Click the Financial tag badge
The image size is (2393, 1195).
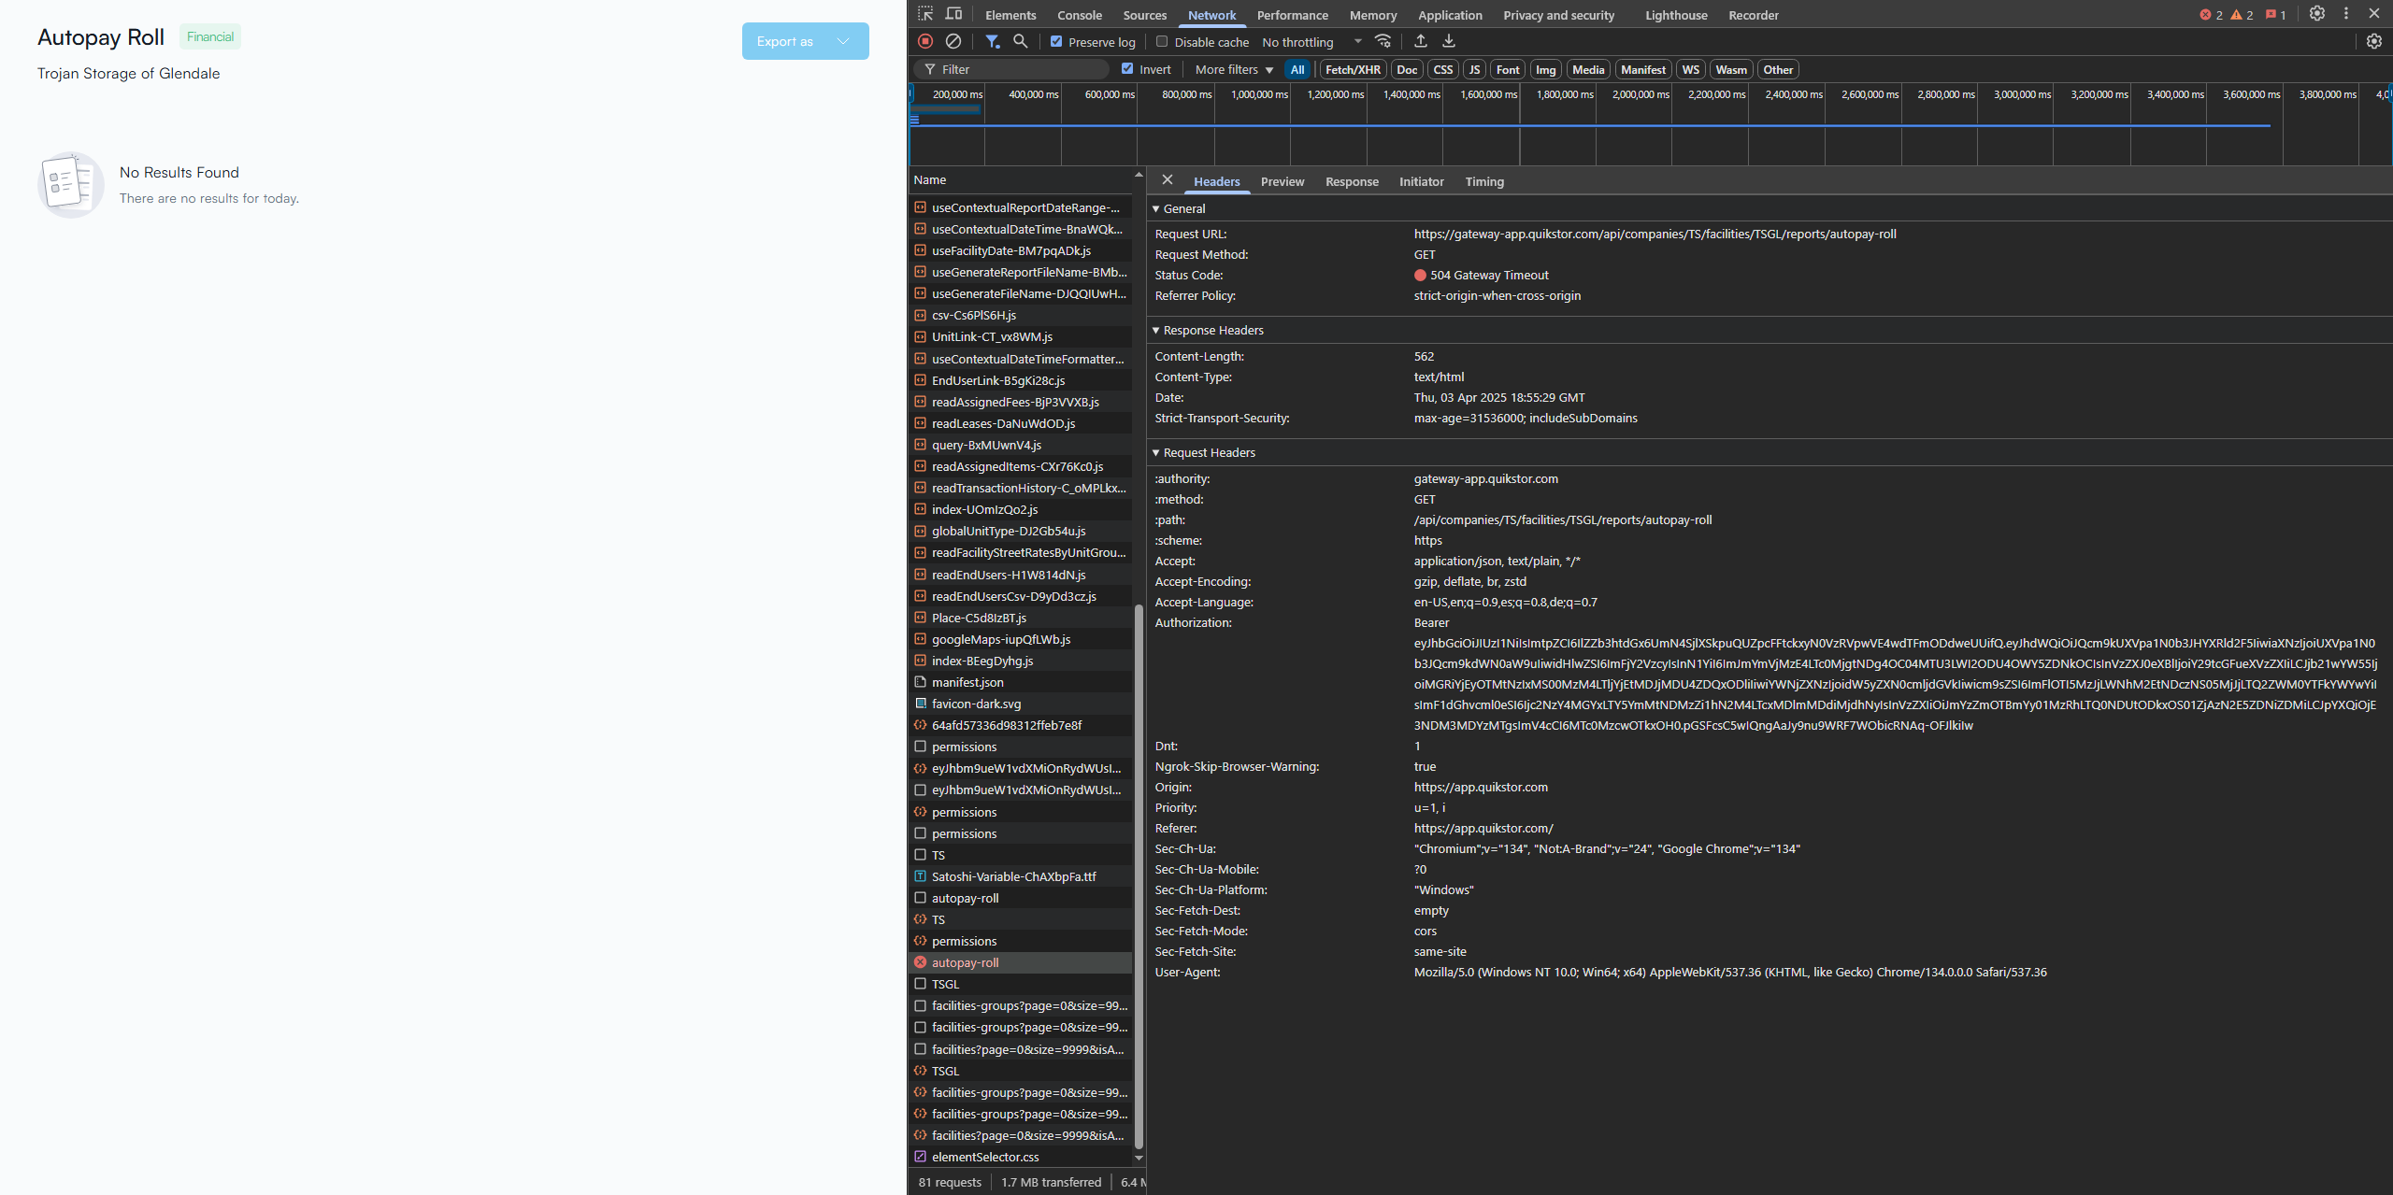[x=210, y=36]
